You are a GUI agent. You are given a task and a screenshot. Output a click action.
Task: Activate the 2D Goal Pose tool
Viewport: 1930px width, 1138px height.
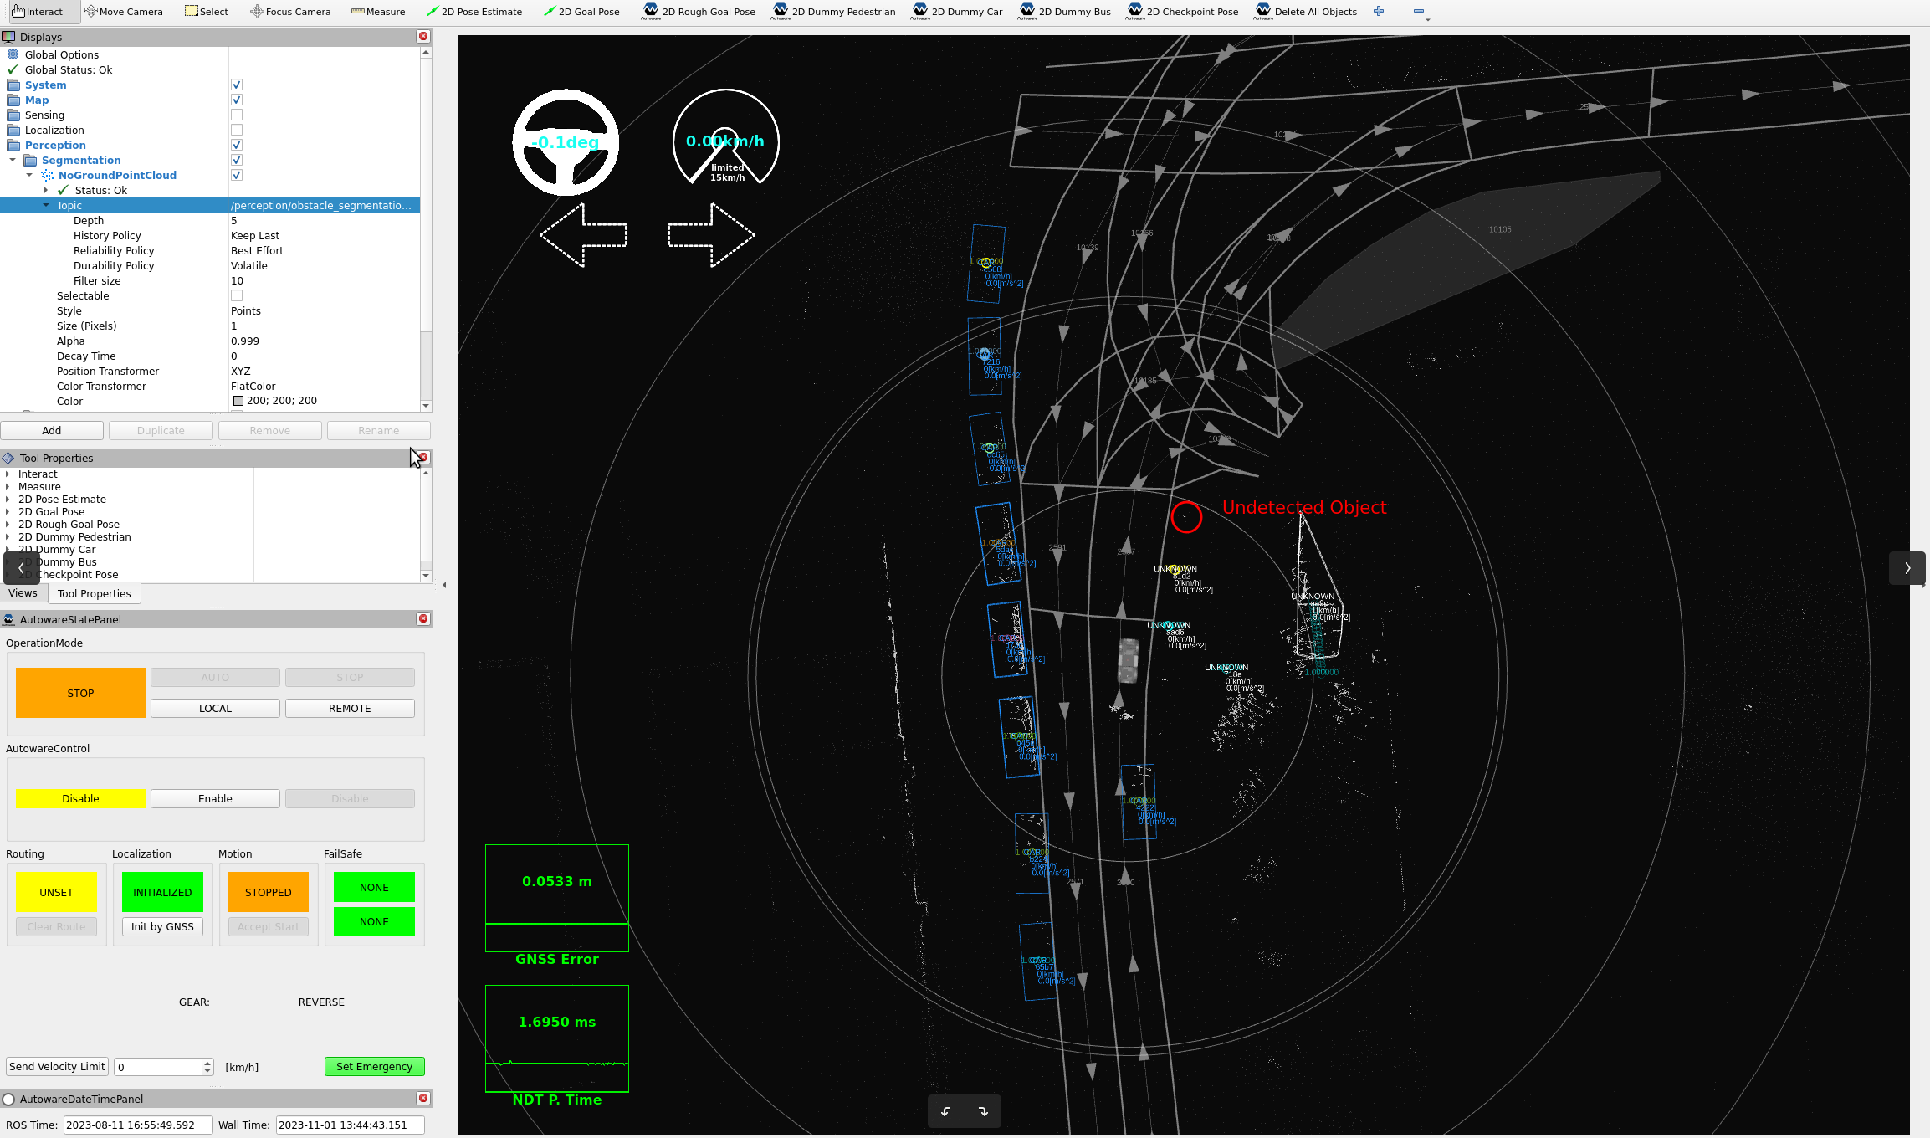click(582, 11)
